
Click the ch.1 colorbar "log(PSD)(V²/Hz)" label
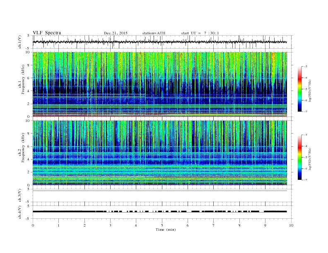pyautogui.click(x=310, y=91)
